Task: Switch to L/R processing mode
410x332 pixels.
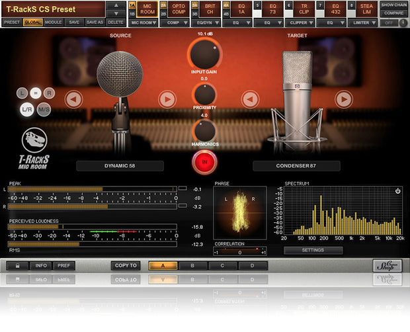Action: click(27, 109)
